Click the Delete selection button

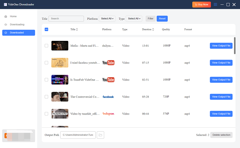221,135
